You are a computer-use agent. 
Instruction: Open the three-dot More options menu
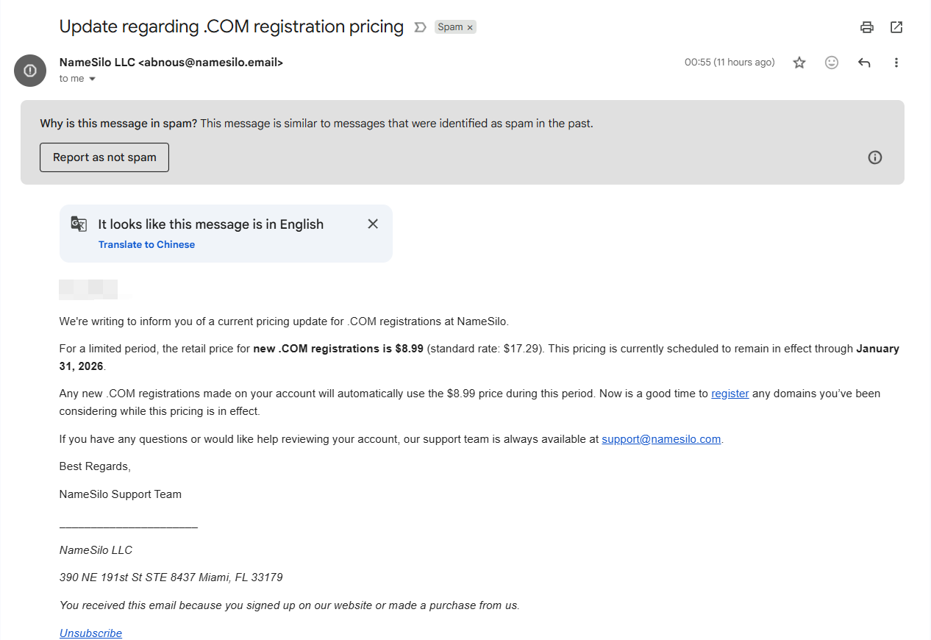(x=896, y=63)
